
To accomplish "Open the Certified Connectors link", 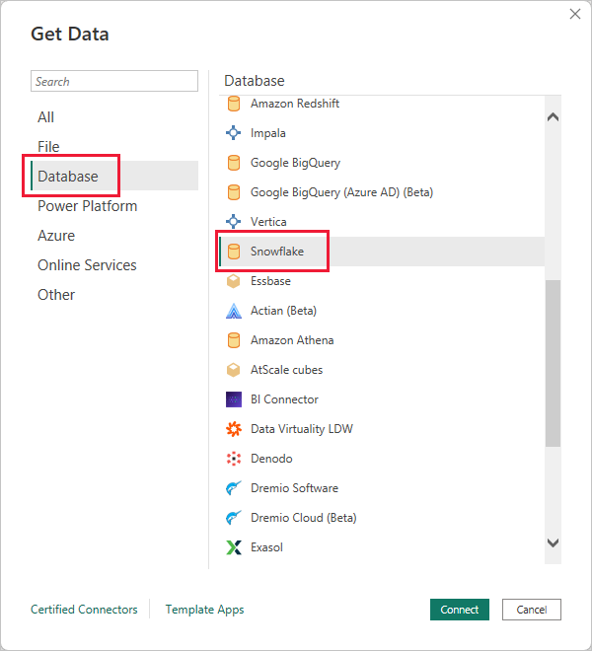I will [x=84, y=610].
